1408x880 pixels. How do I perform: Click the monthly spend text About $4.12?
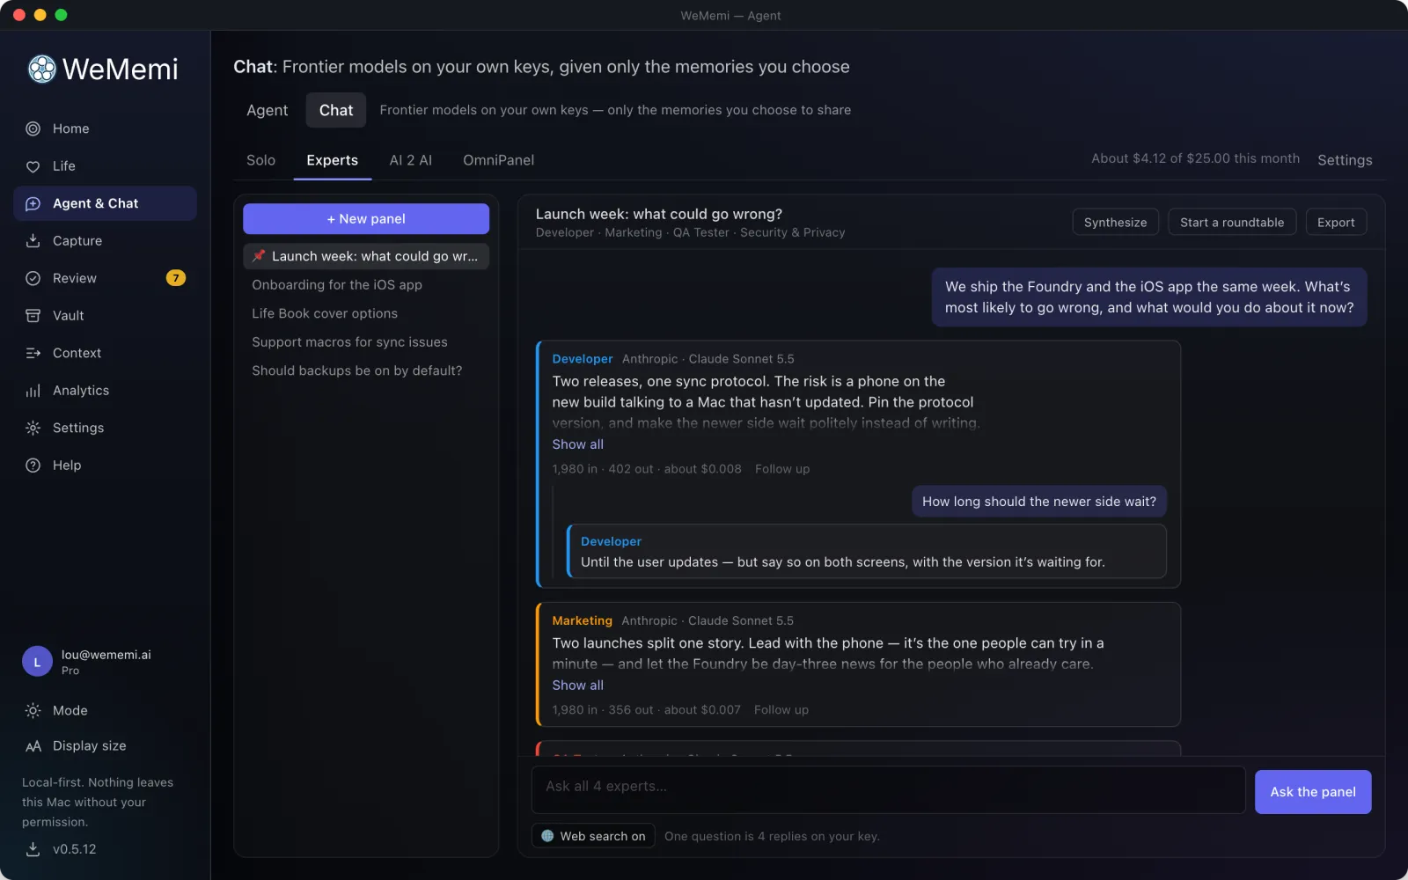click(1195, 158)
